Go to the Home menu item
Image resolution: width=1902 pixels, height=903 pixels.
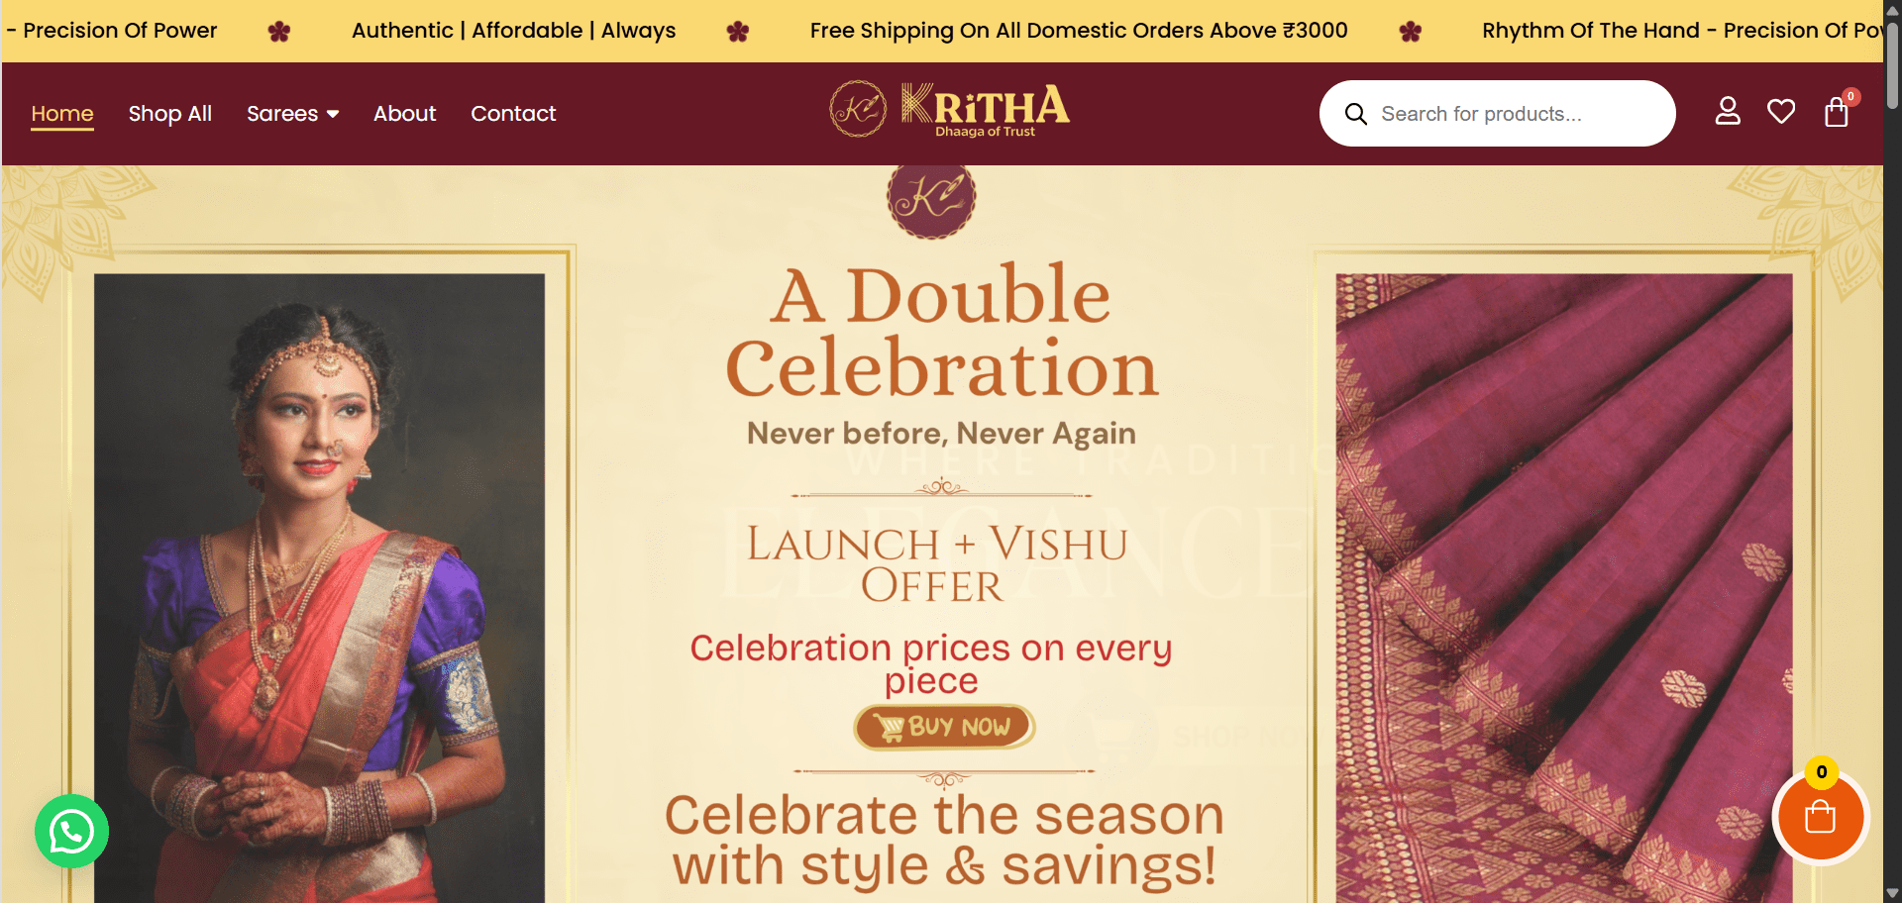(x=62, y=114)
